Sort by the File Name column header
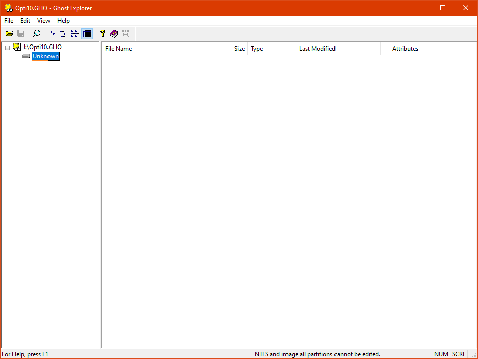The image size is (478, 359). pyautogui.click(x=150, y=49)
